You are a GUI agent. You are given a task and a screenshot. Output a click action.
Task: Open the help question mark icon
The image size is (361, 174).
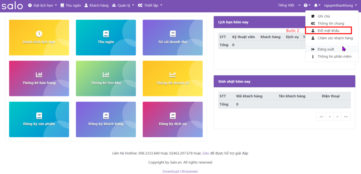pos(306,6)
